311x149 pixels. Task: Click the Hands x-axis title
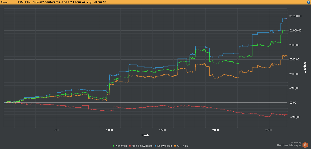point(145,135)
